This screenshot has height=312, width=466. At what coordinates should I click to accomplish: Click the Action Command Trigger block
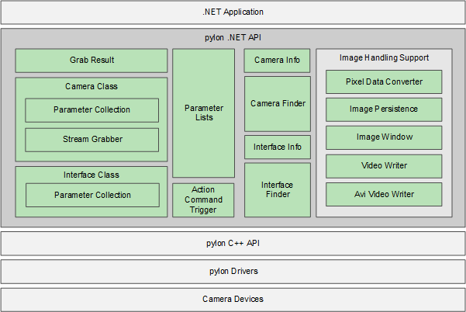point(203,200)
